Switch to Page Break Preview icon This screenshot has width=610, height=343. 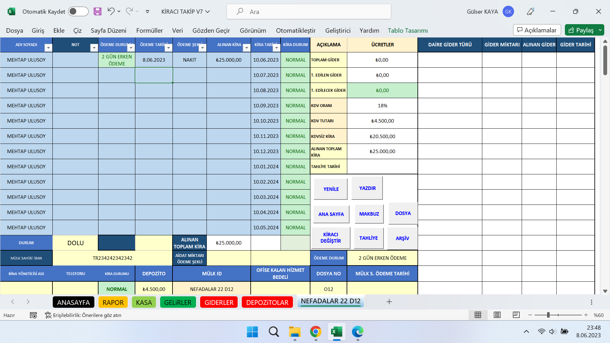tap(516, 315)
